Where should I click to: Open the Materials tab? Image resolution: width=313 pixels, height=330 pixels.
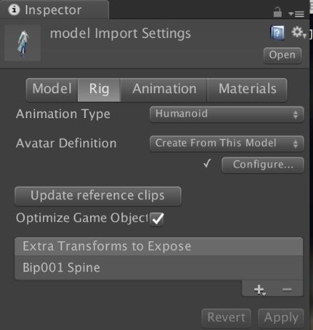(247, 89)
